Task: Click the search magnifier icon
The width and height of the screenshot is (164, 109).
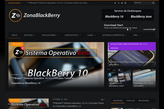Action: [x=153, y=3]
